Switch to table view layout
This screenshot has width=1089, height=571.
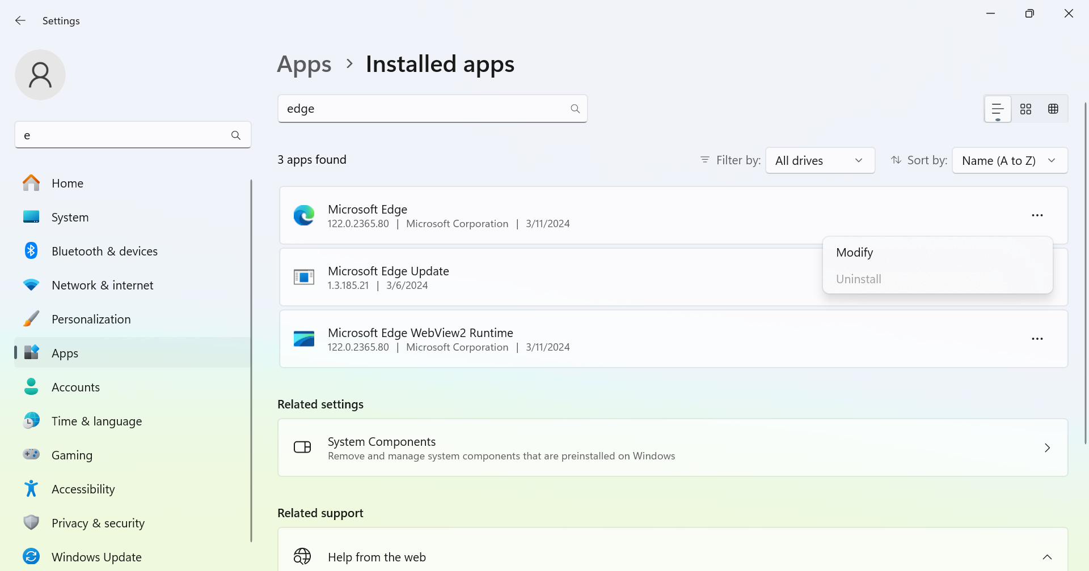click(1053, 109)
